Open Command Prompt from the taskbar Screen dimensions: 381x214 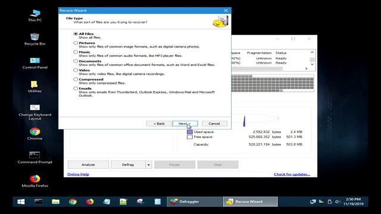38,202
